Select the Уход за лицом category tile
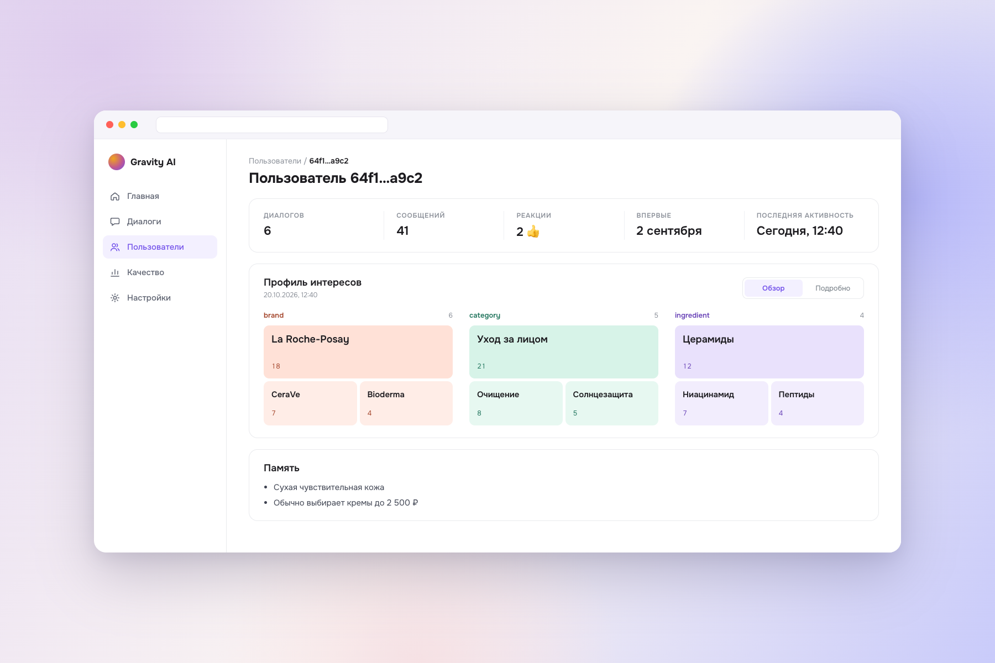Viewport: 995px width, 663px height. [564, 352]
